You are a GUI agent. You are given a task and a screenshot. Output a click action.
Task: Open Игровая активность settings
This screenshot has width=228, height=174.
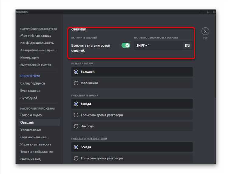(36, 144)
